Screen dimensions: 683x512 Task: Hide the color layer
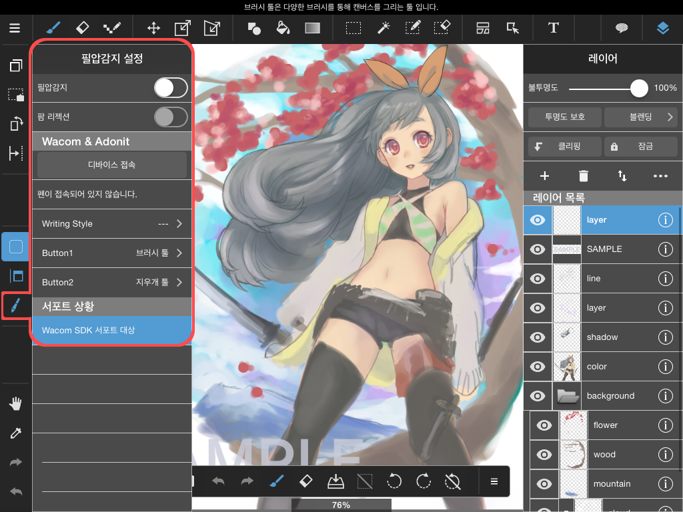[x=538, y=367]
